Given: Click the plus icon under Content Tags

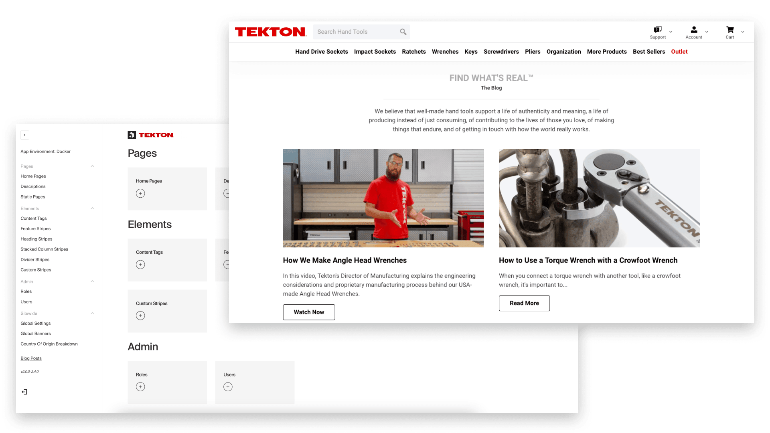Looking at the screenshot, I should tap(140, 264).
